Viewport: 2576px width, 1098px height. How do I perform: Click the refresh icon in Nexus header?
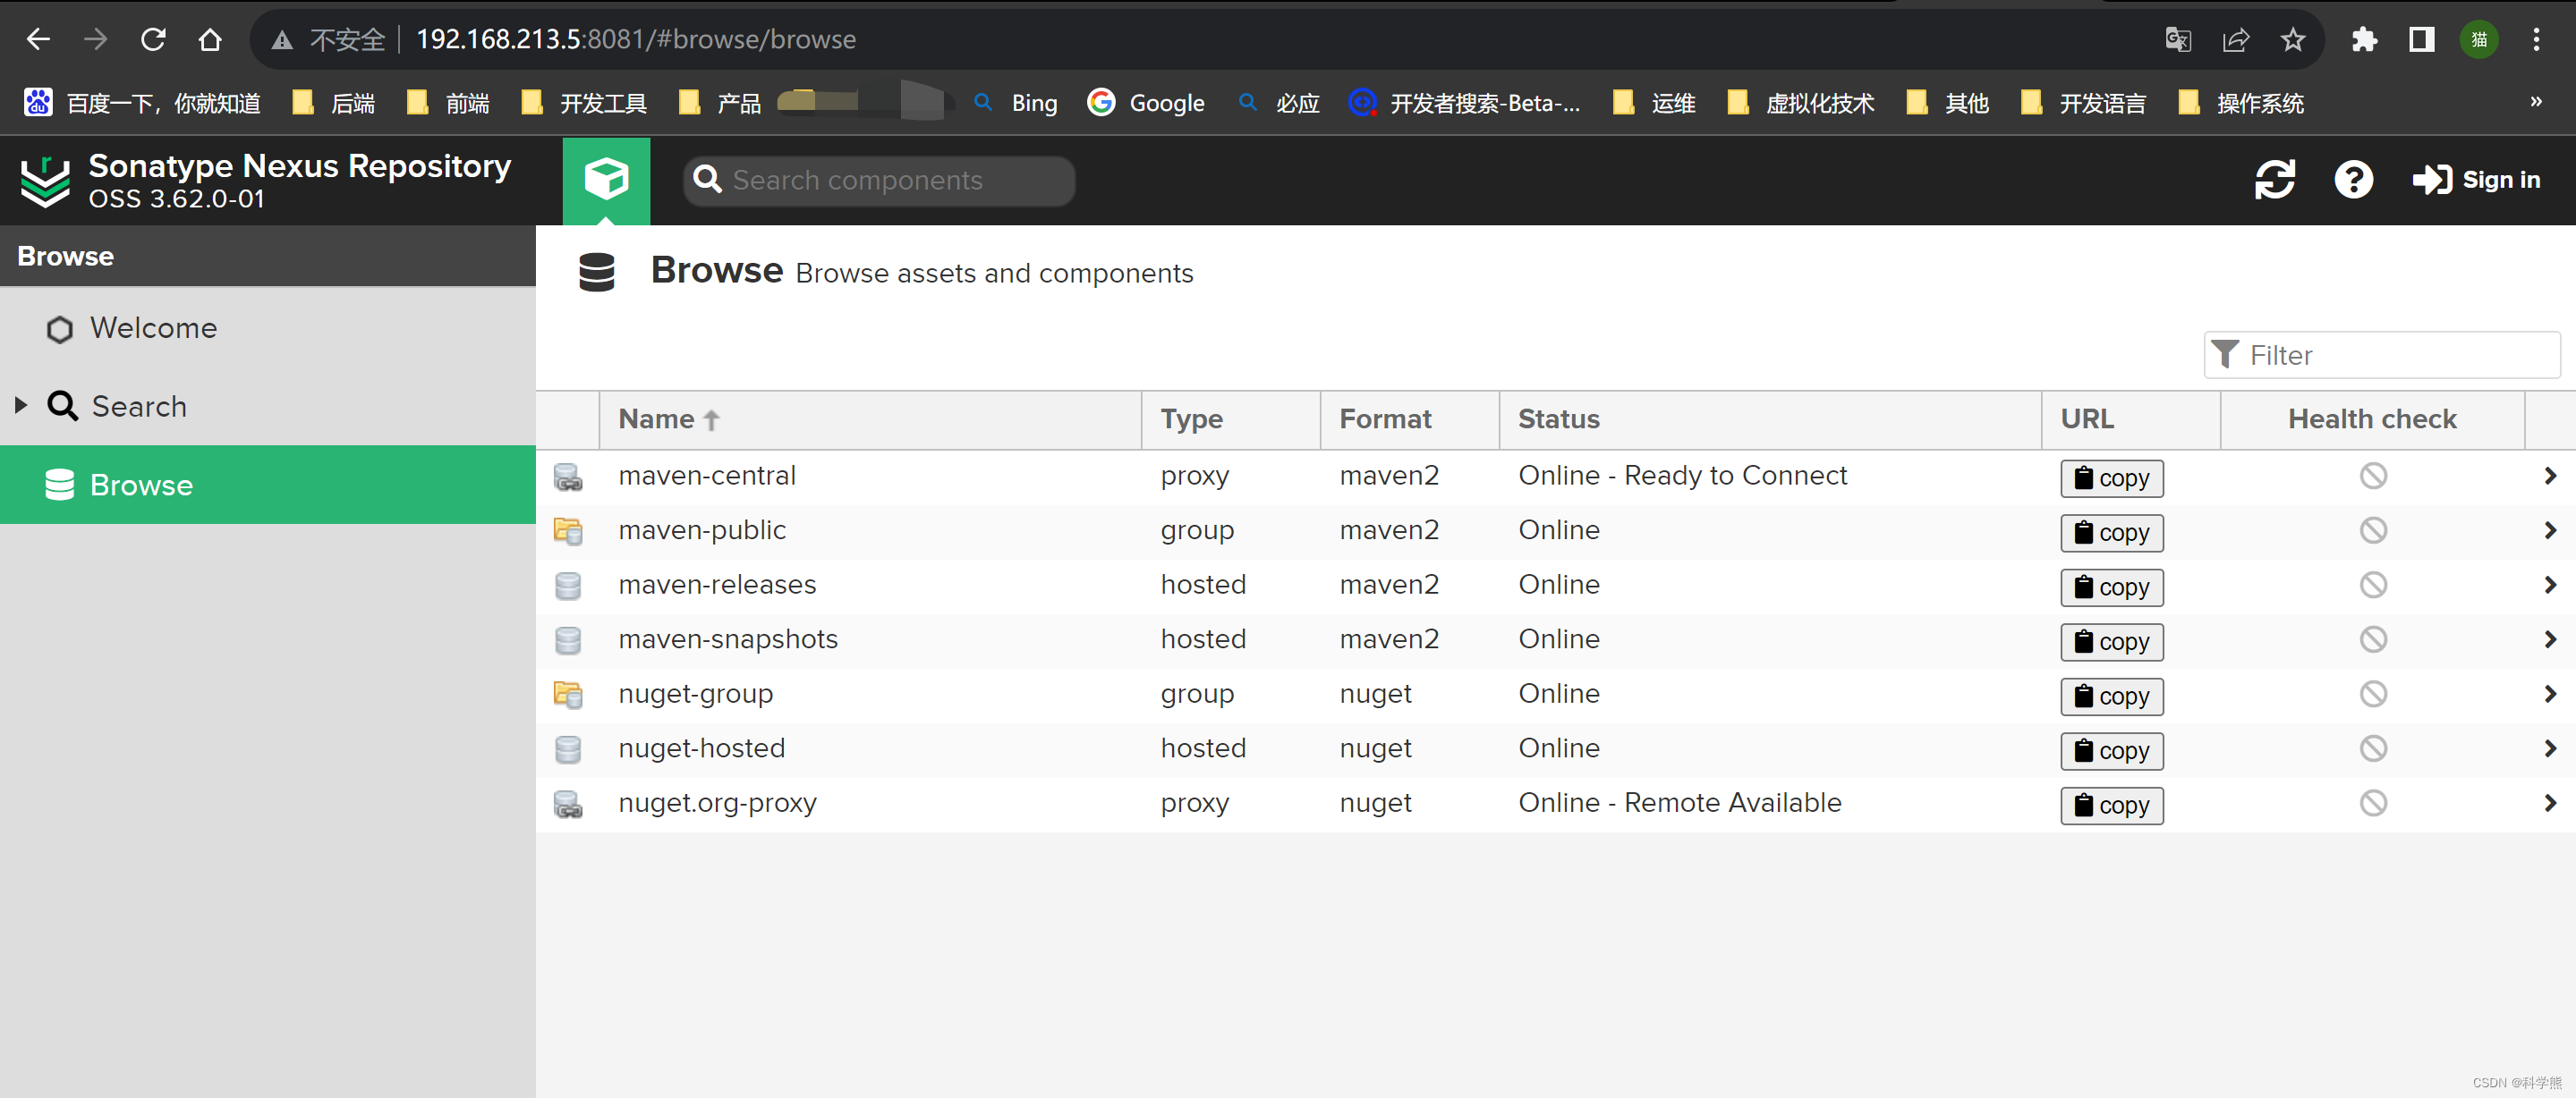[x=2275, y=180]
